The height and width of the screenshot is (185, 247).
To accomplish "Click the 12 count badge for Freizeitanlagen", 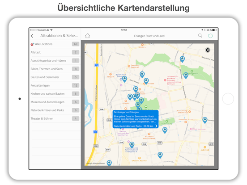I will (76, 85).
